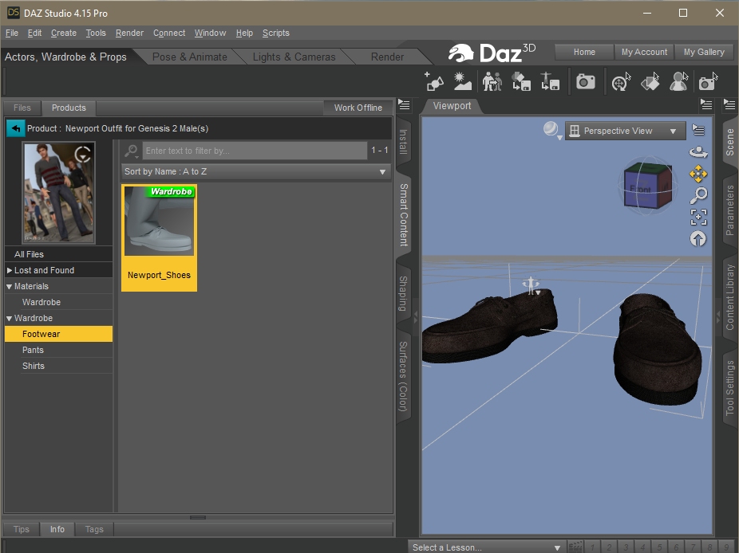
Task: Toggle Work Offline mode
Action: click(358, 108)
